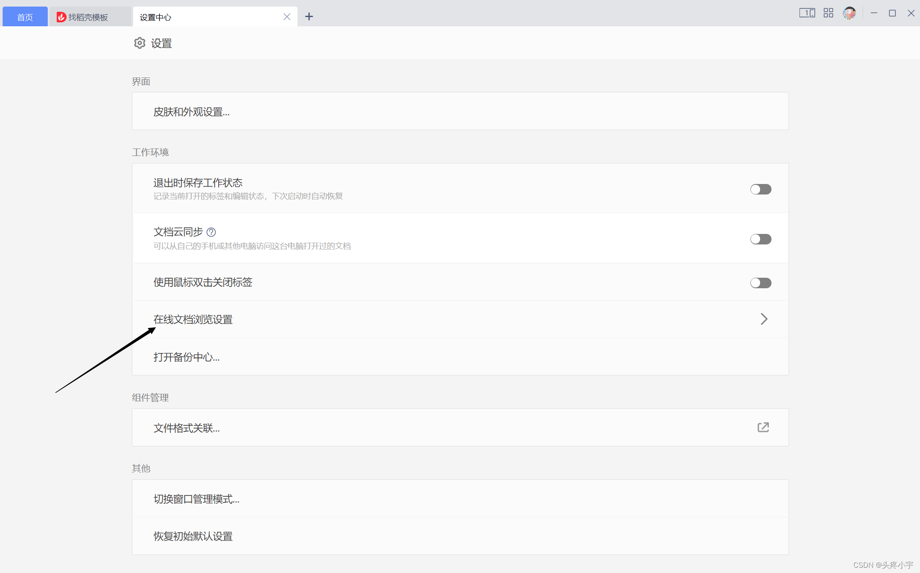This screenshot has height=573, width=920.
Task: Close the 设置中心 tab
Action: 287,17
